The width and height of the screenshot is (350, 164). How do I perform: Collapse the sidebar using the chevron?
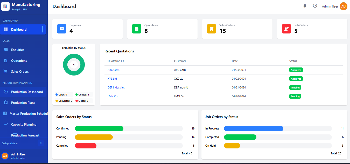[x=41, y=143]
